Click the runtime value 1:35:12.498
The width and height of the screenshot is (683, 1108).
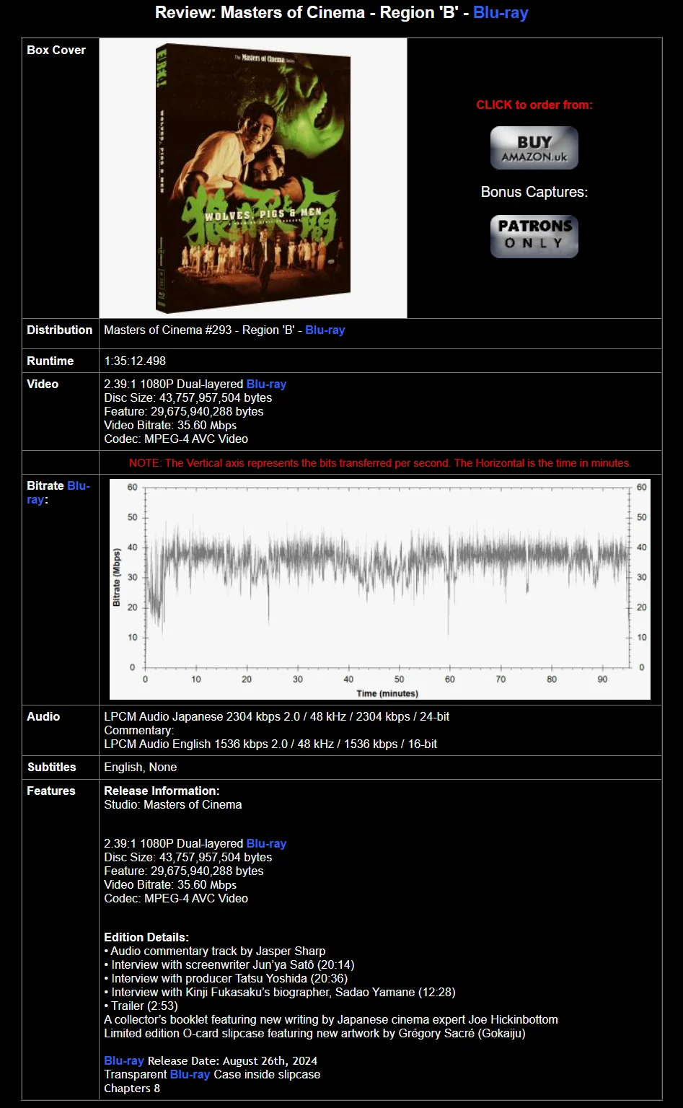pos(135,361)
